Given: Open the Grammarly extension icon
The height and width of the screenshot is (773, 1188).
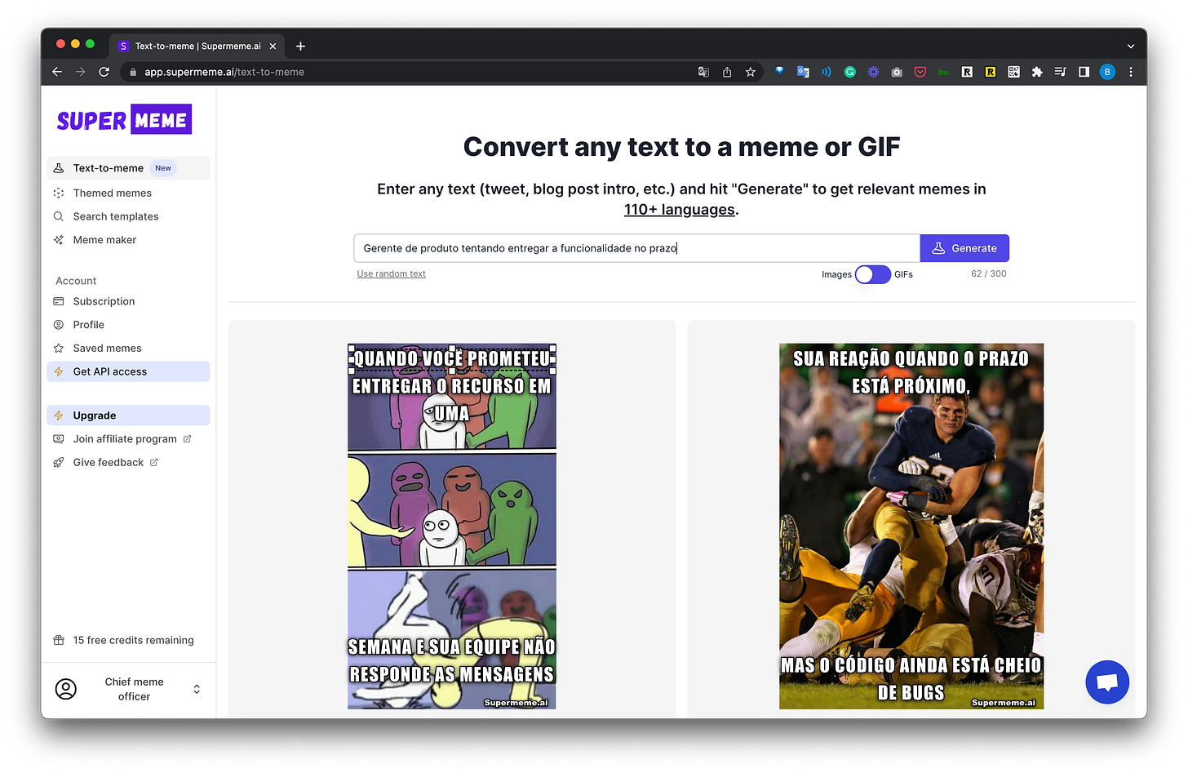Looking at the screenshot, I should pos(849,72).
